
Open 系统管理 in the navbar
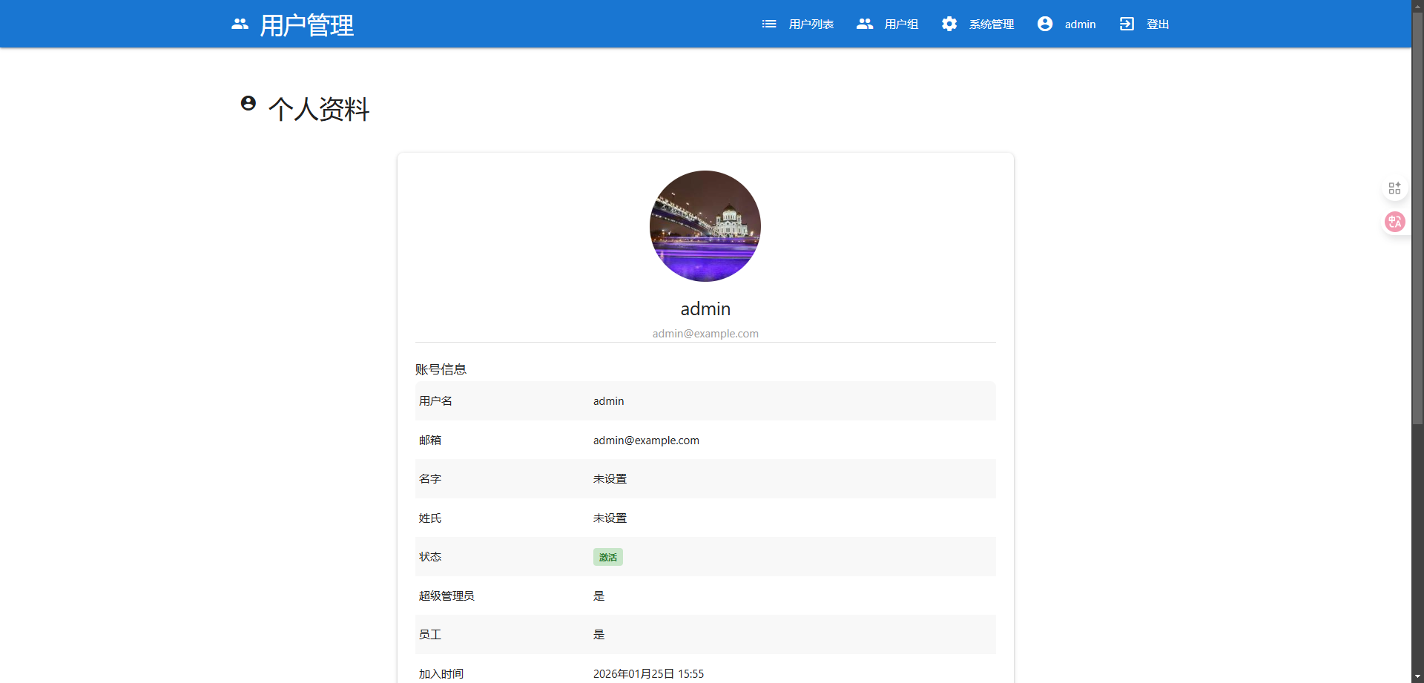pos(991,24)
